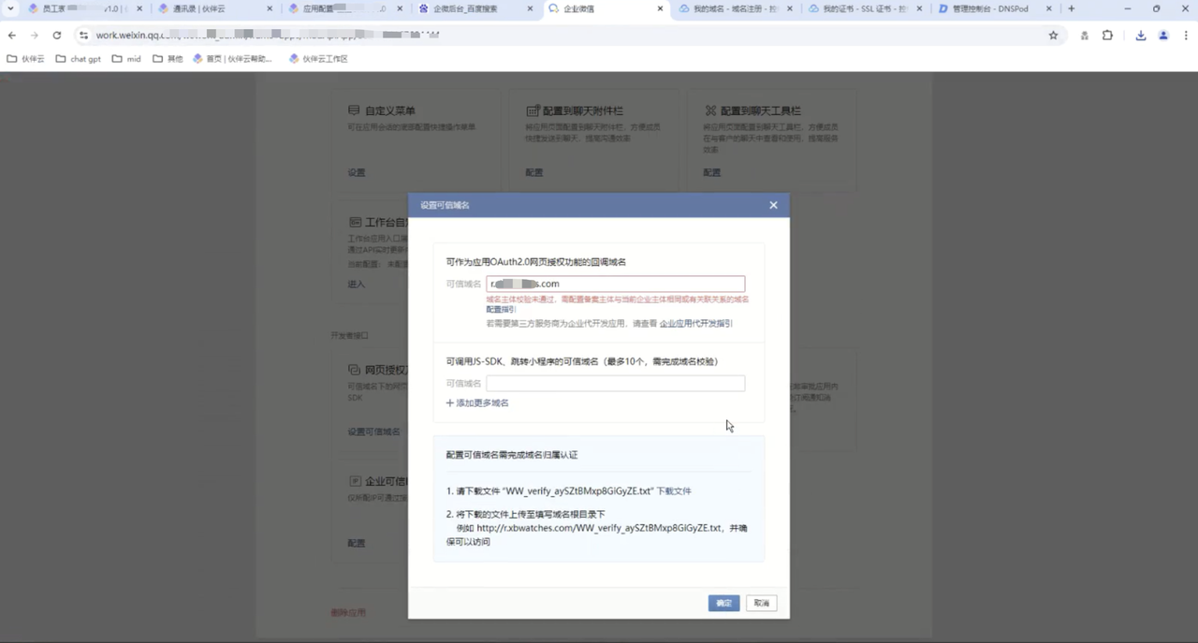1198x643 pixels.
Task: Click 添加更多域名 to add domain
Action: (x=477, y=403)
